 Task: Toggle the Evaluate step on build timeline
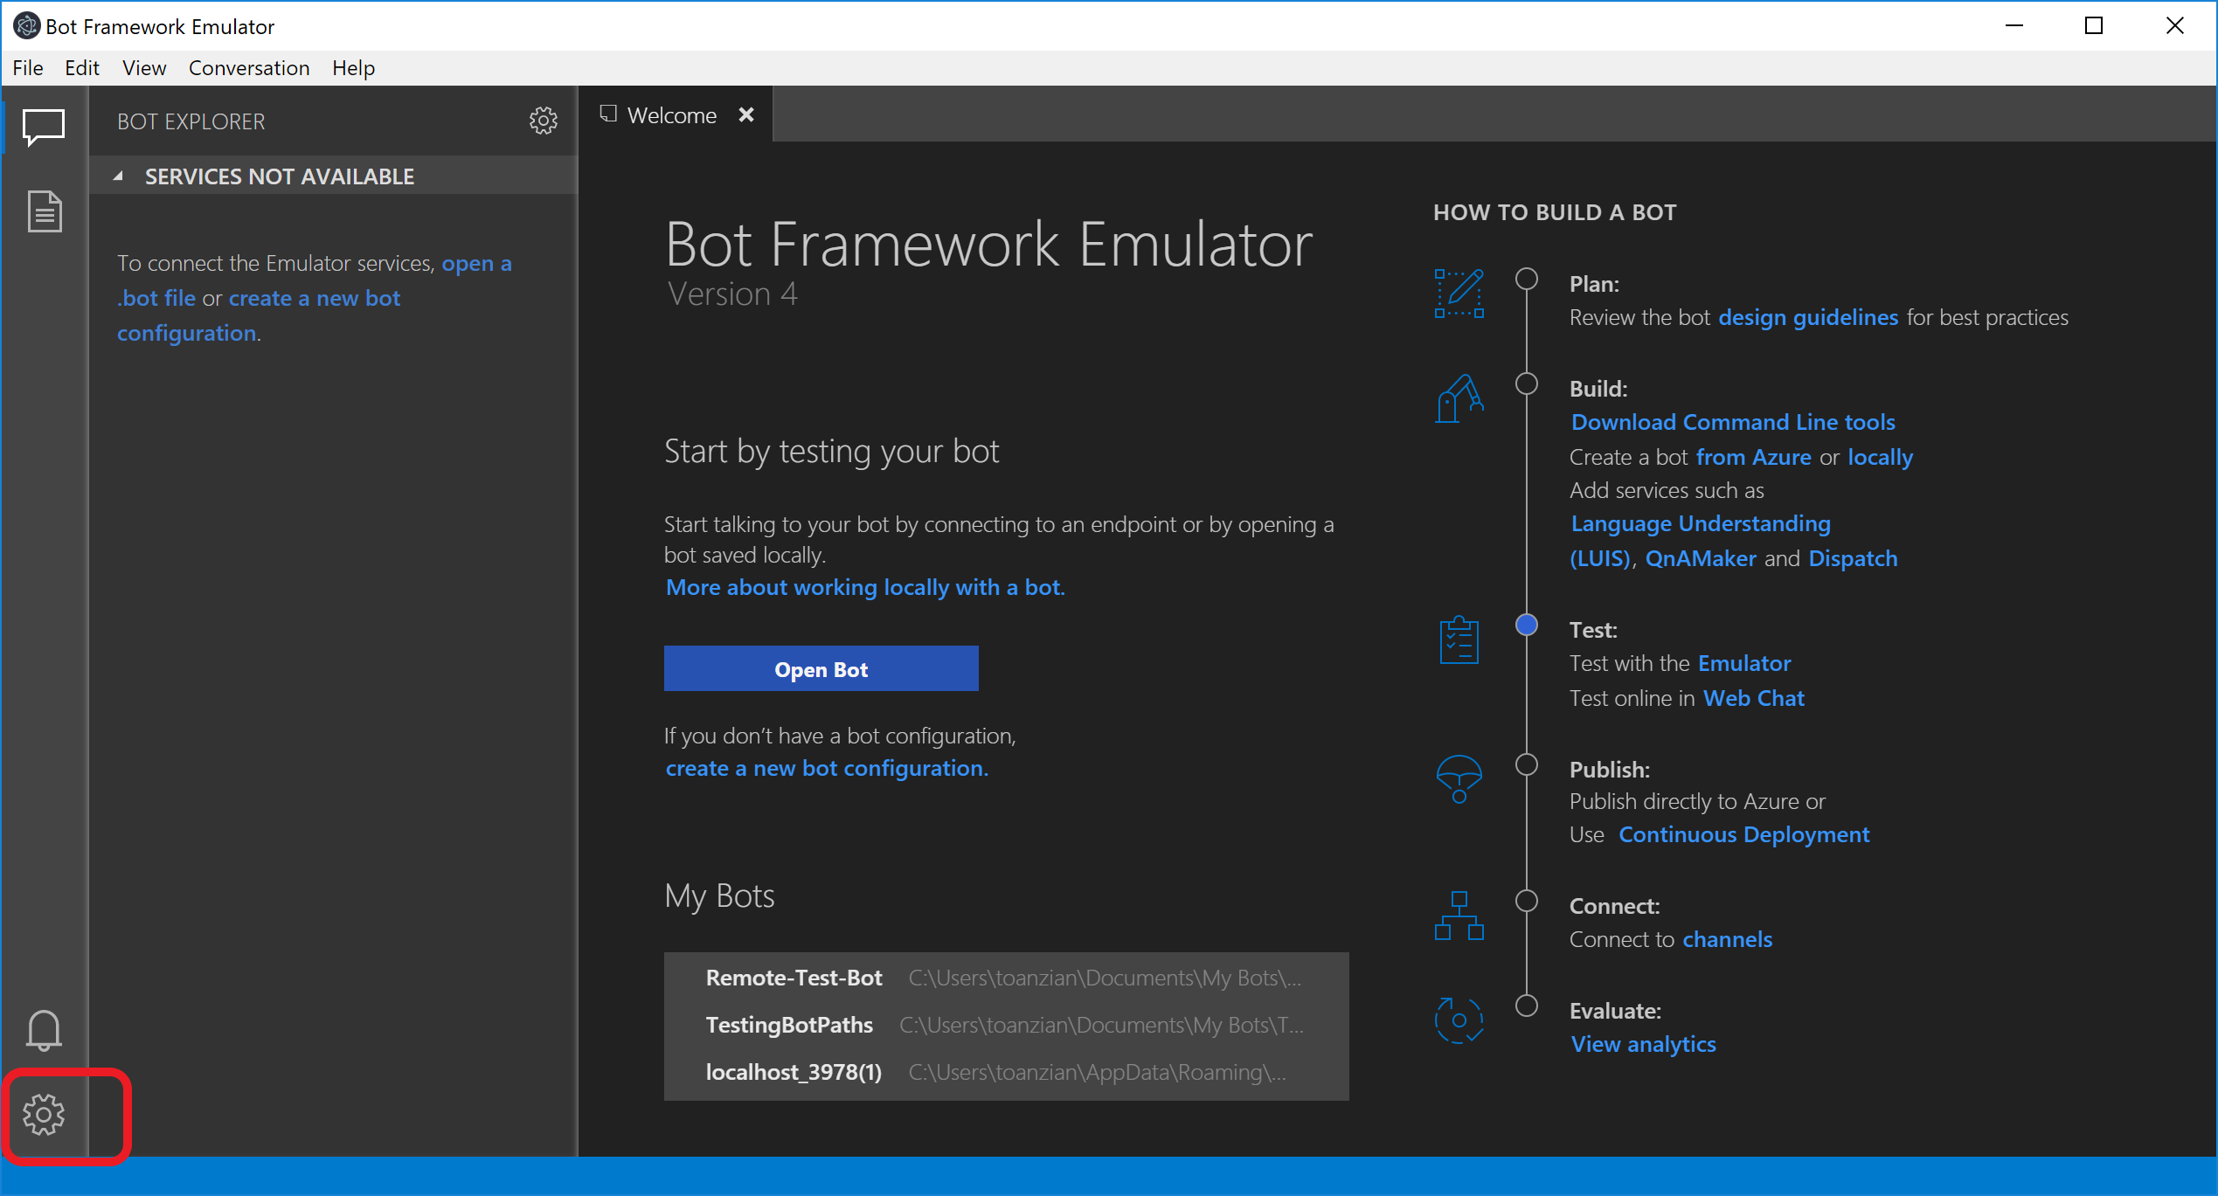(1526, 1009)
